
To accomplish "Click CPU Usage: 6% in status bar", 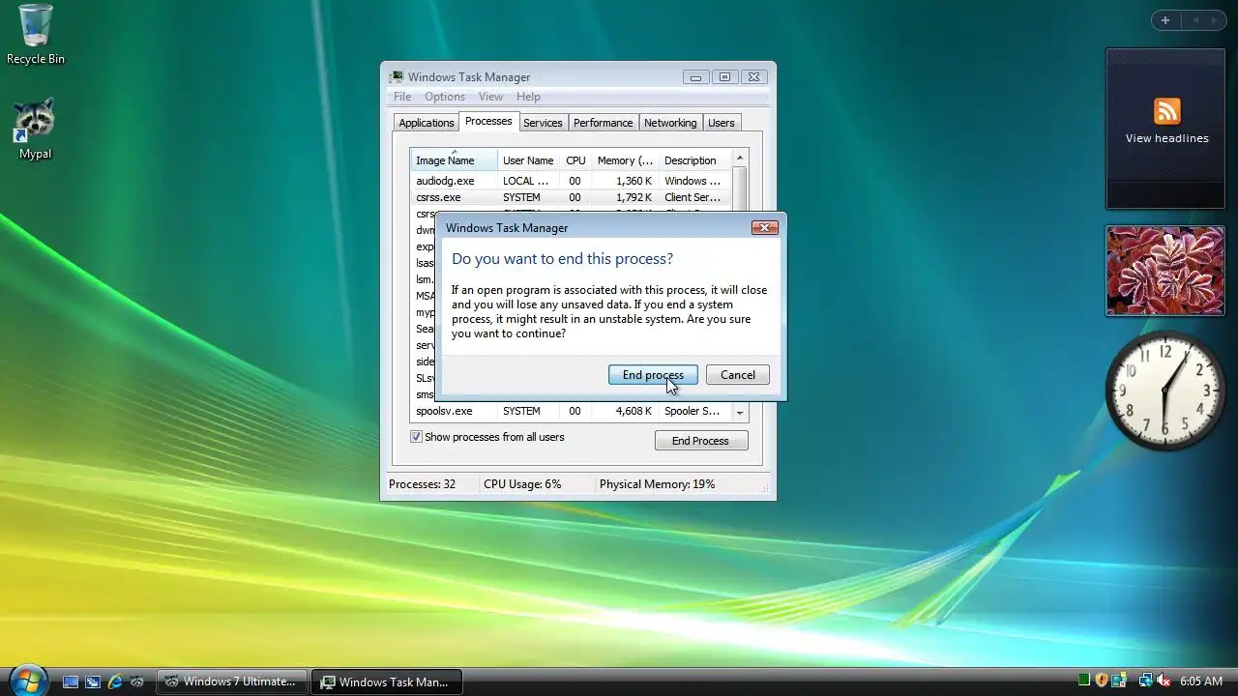I will [522, 484].
